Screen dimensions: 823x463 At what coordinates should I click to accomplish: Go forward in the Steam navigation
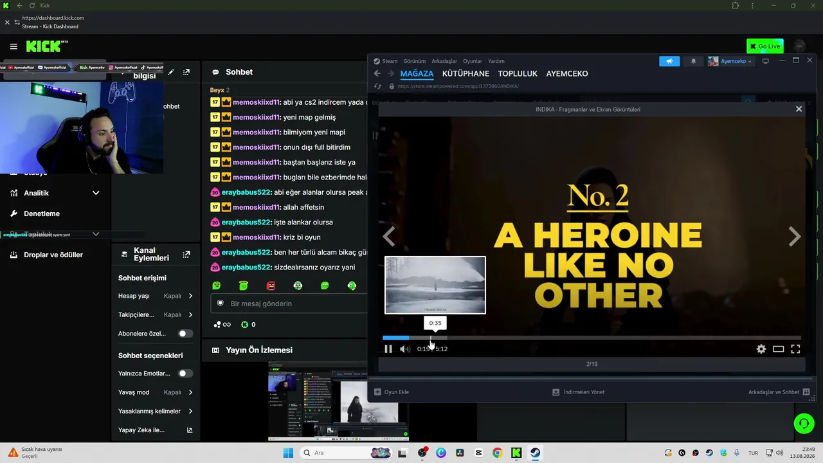[390, 73]
